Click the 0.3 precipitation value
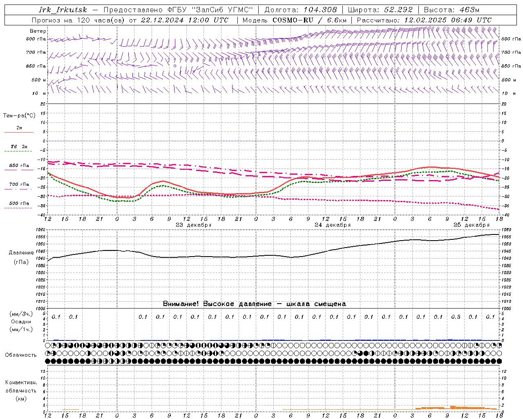Image resolution: width=523 pixels, height=419 pixels. click(456, 317)
